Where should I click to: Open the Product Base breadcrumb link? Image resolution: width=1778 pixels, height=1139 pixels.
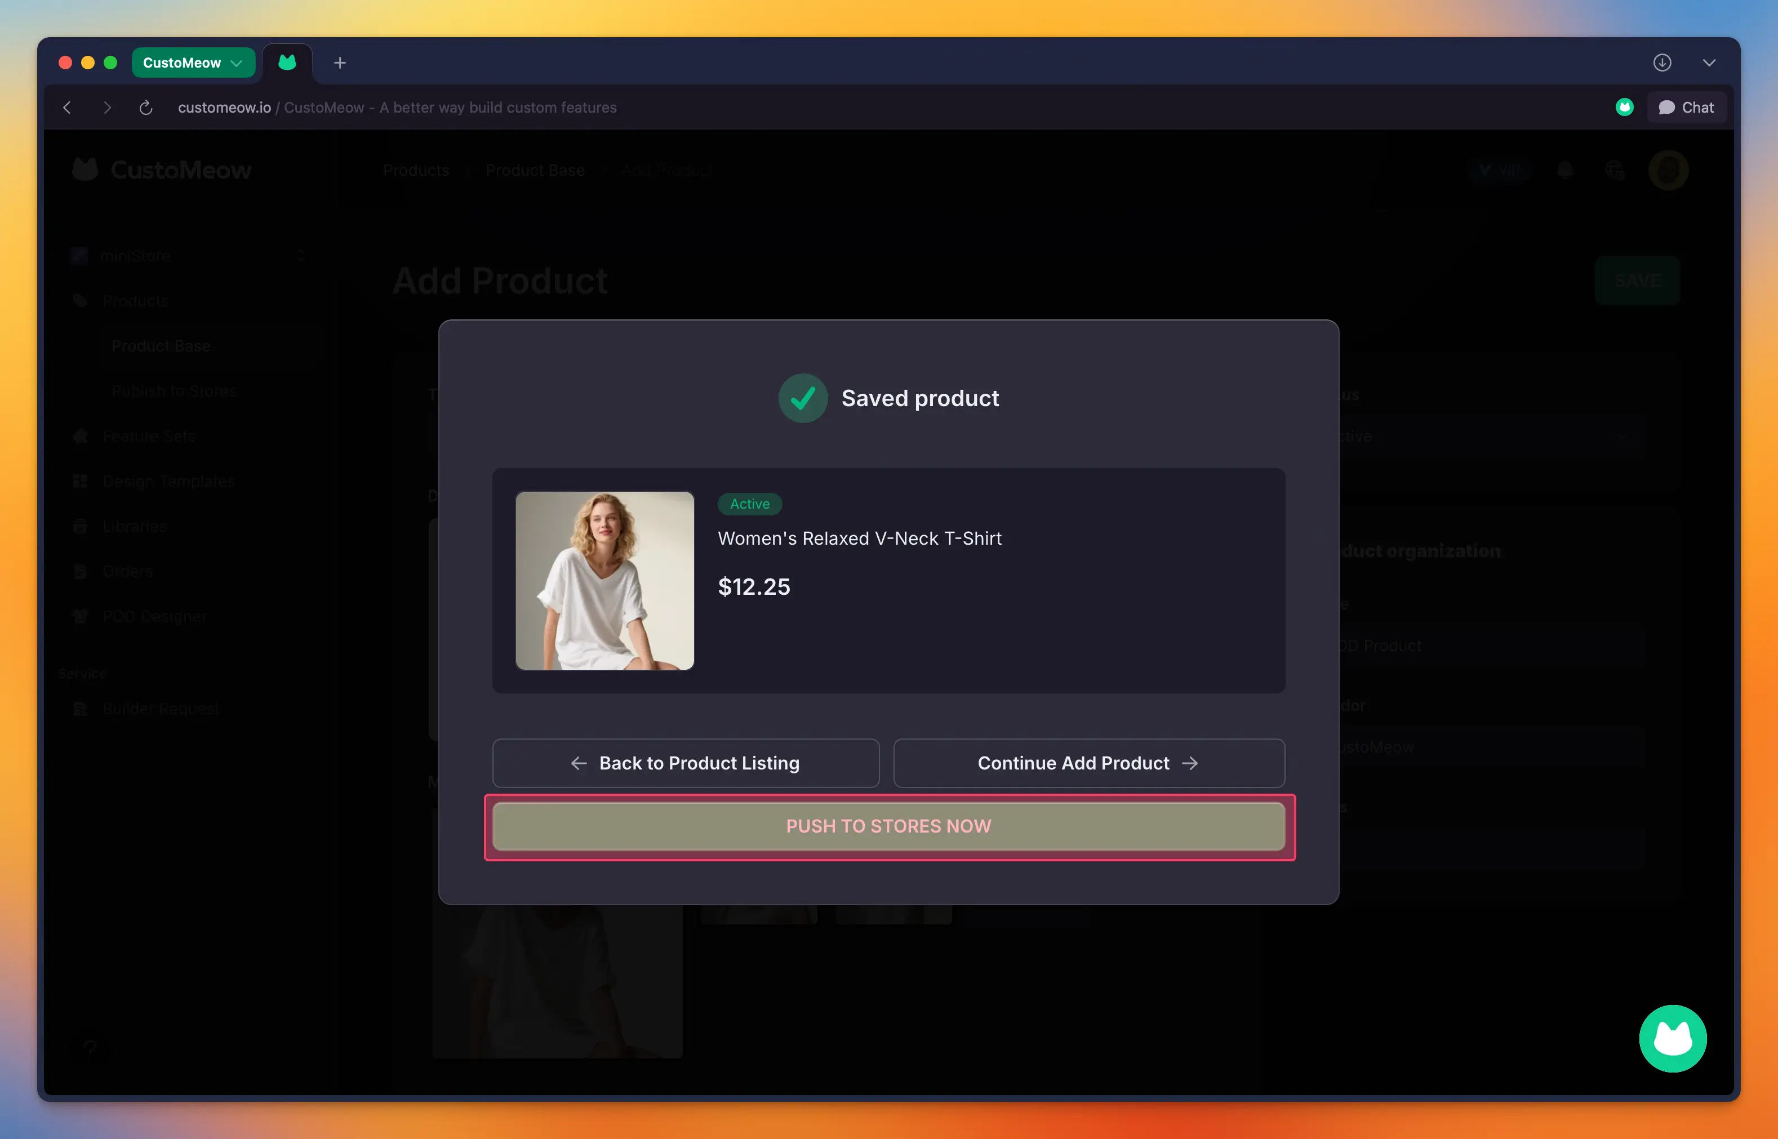535,170
